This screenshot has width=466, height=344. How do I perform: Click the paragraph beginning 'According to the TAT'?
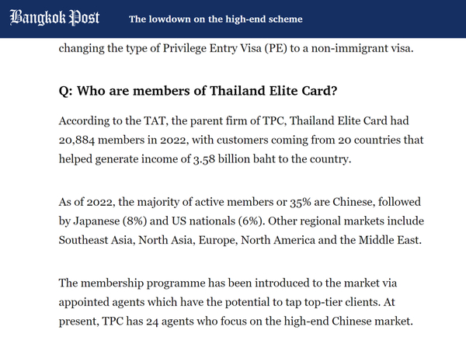pyautogui.click(x=241, y=140)
